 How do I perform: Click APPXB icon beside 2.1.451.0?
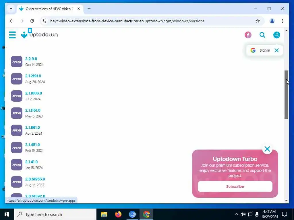[16, 148]
